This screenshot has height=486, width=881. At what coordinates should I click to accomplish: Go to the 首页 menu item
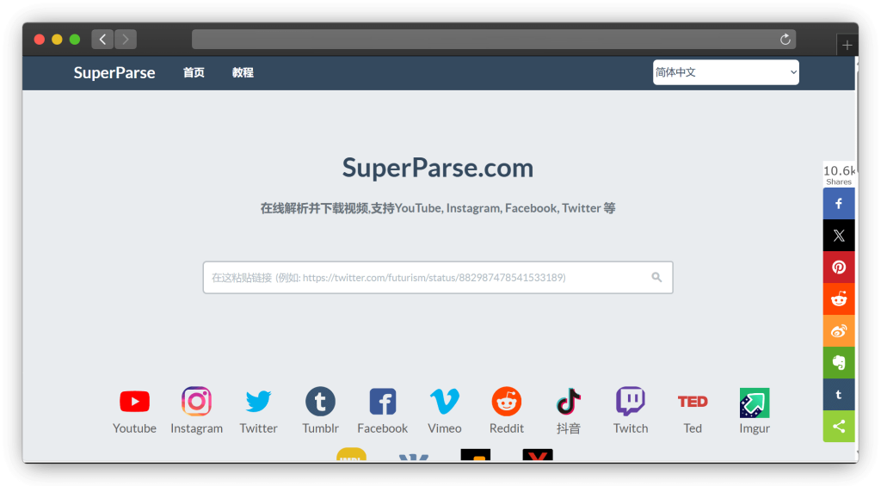tap(194, 73)
